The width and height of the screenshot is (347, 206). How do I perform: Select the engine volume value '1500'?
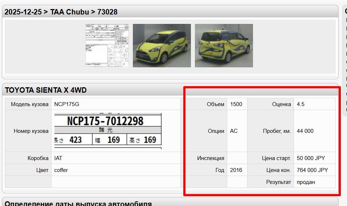(x=236, y=104)
